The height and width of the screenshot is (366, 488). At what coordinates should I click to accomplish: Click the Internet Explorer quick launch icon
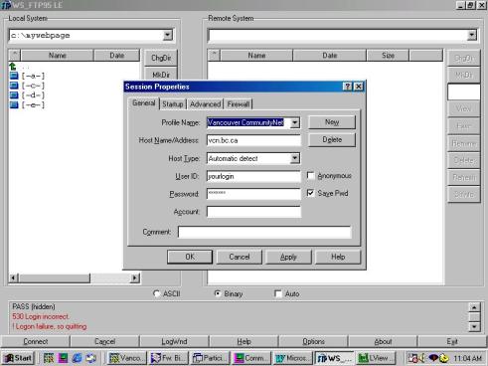[78, 358]
